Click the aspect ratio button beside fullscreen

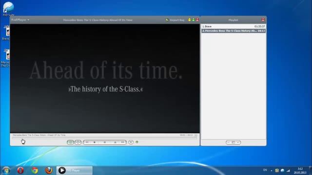tap(78, 142)
